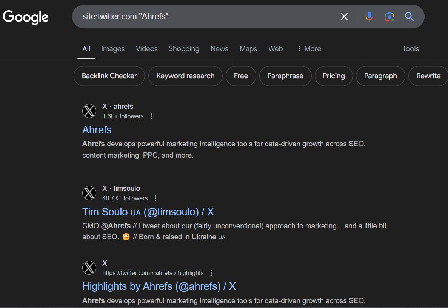Click the X favicon for ahrefs result

89,111
